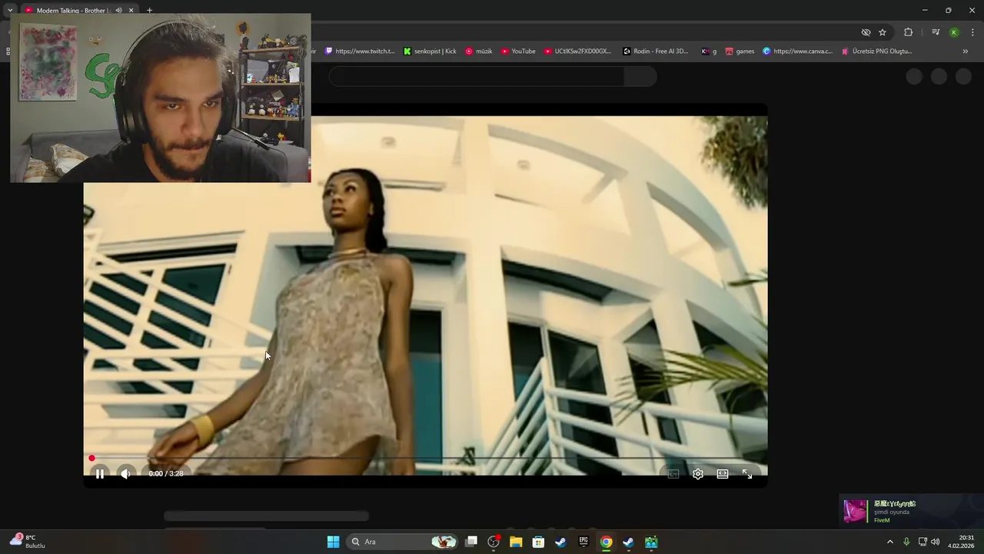
Task: Open the volume tray icon
Action: tap(935, 542)
